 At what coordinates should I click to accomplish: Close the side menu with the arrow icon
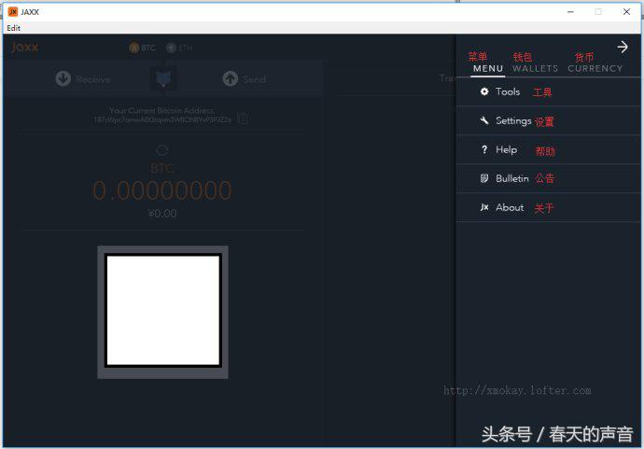[623, 47]
